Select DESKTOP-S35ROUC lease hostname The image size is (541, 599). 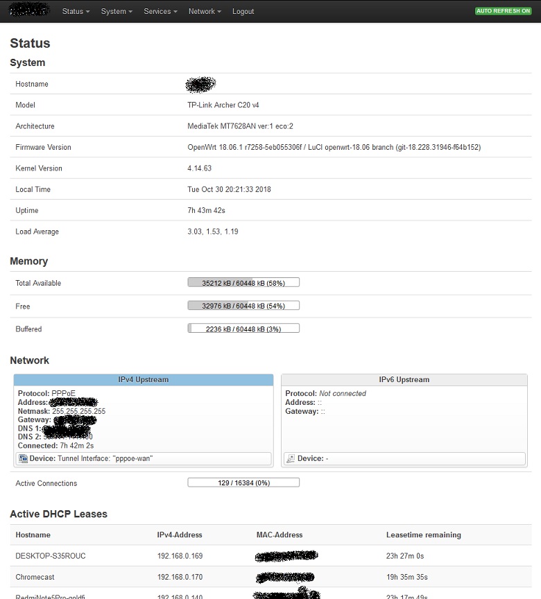51,556
